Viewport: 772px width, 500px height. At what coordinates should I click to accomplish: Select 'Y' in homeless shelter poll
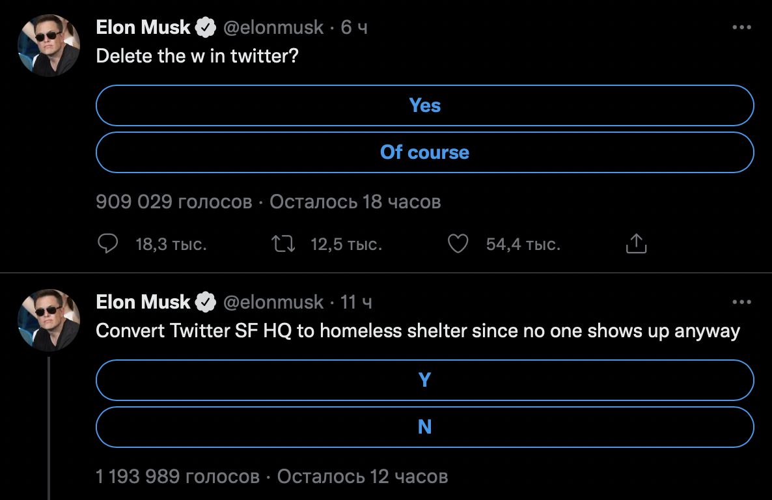pyautogui.click(x=424, y=380)
